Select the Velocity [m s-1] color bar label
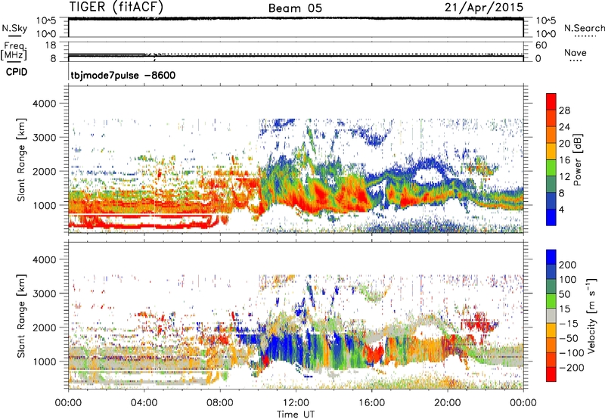Image resolution: width=605 pixels, height=419 pixels. coord(591,315)
